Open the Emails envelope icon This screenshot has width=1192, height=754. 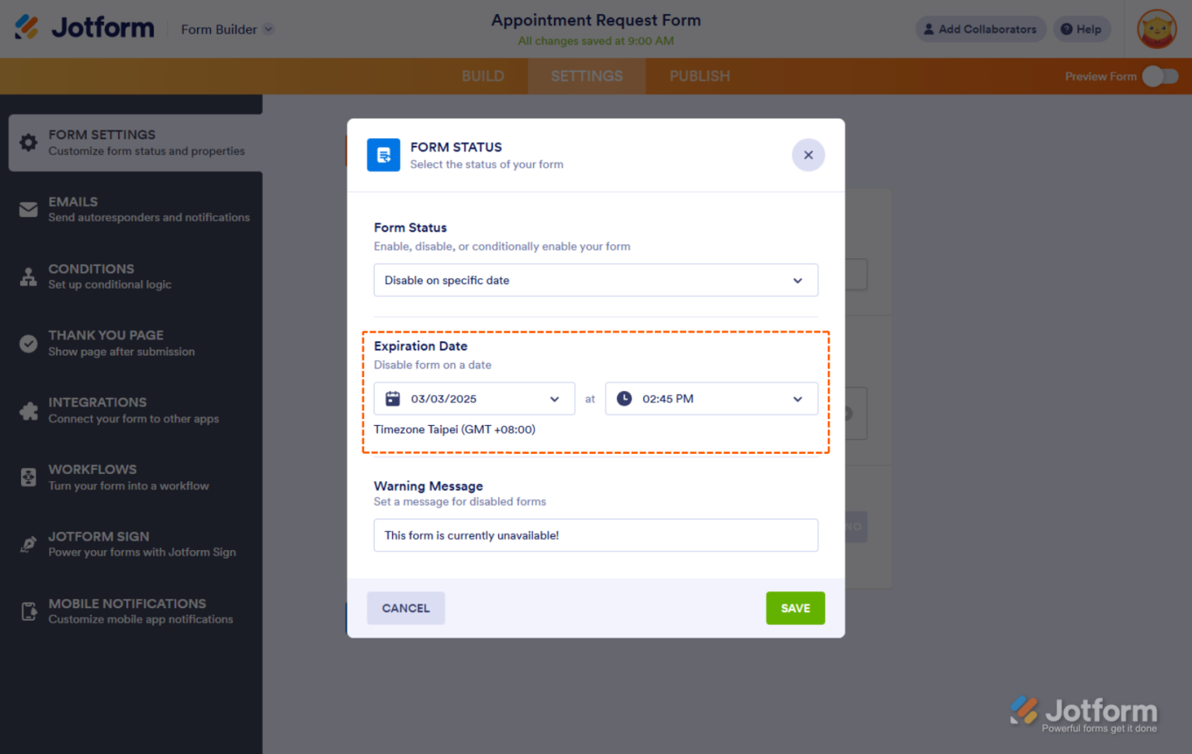coord(28,209)
